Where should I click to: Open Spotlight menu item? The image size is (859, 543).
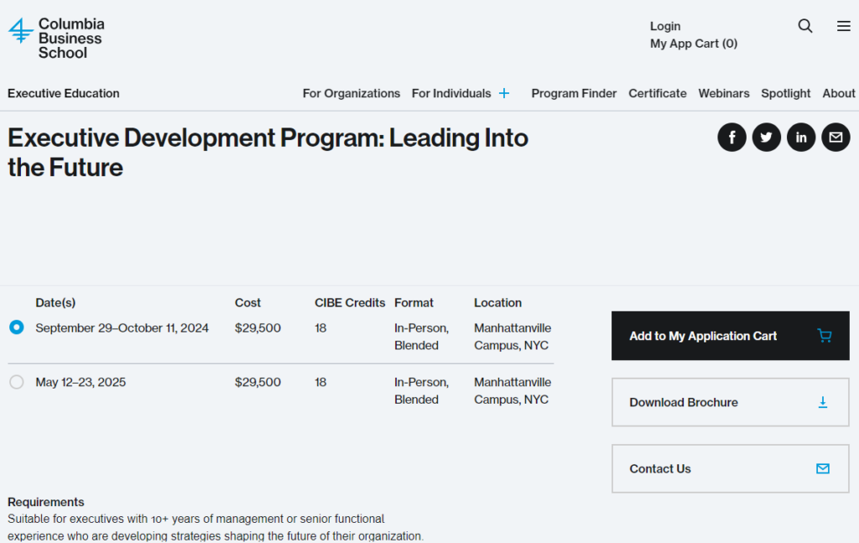point(785,94)
